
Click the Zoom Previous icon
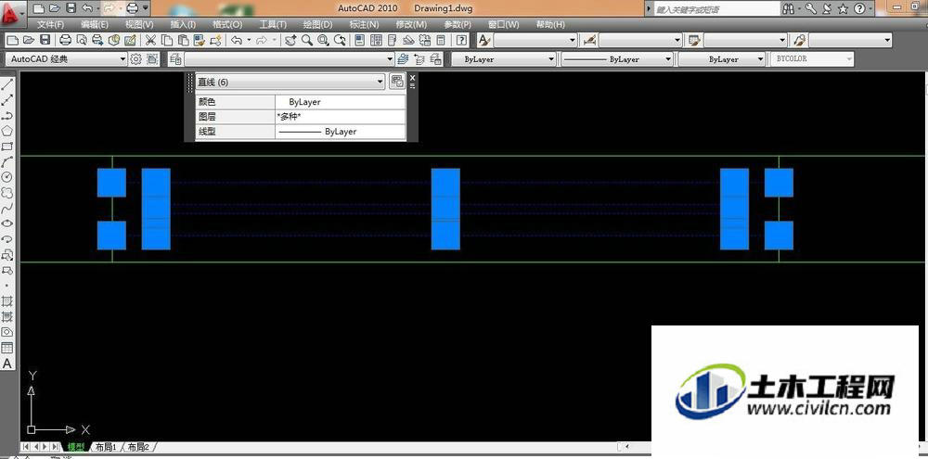pyautogui.click(x=340, y=40)
